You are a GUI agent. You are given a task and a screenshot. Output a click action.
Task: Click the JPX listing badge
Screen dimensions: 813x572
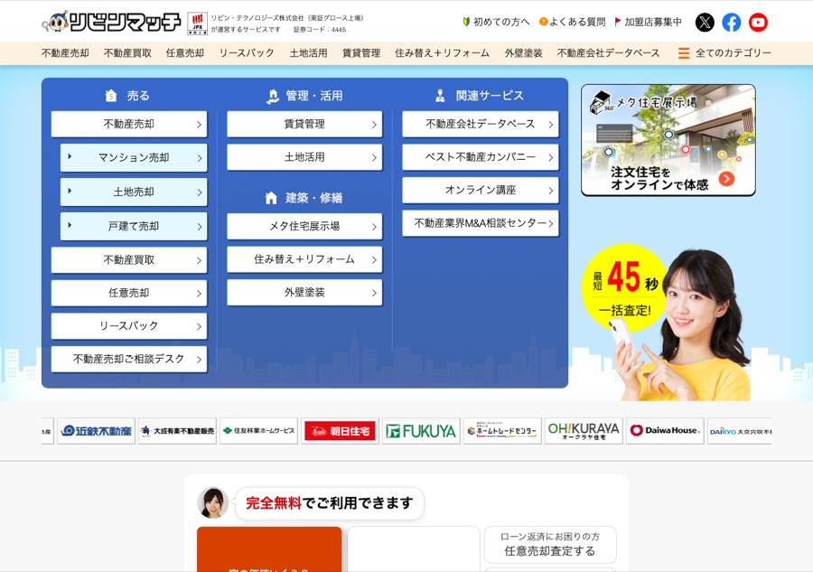(x=197, y=23)
